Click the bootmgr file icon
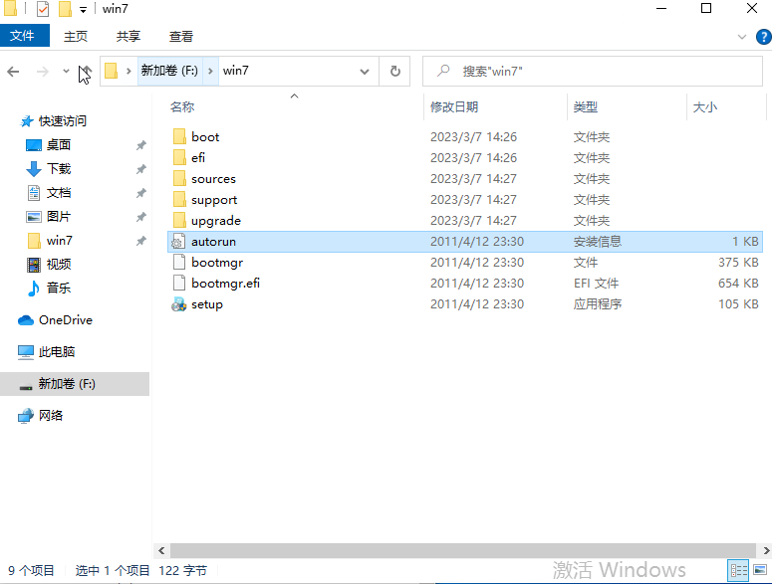 tap(179, 263)
